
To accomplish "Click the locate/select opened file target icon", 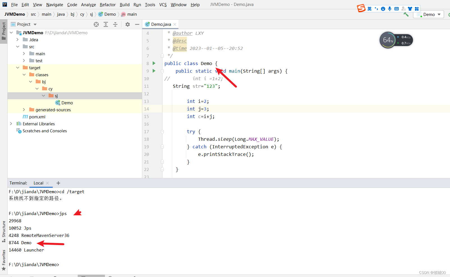I will click(96, 24).
